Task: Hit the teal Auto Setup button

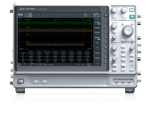Action: (132, 17)
